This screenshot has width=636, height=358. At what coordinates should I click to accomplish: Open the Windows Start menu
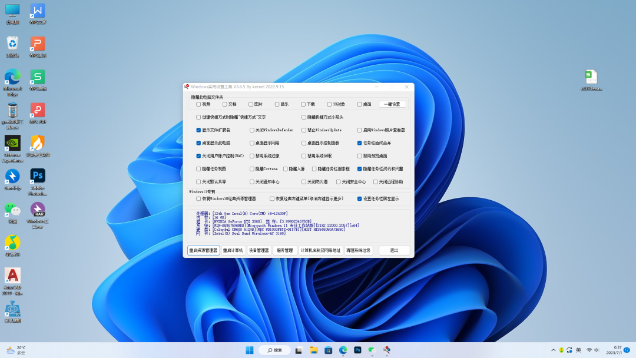tap(250, 349)
